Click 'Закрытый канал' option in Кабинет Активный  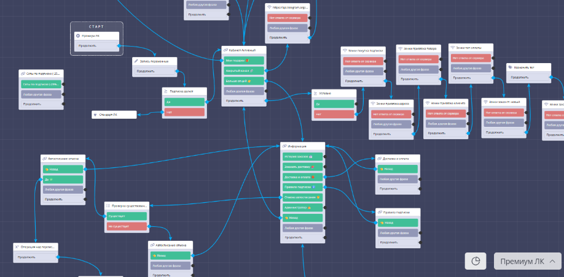pyautogui.click(x=243, y=70)
